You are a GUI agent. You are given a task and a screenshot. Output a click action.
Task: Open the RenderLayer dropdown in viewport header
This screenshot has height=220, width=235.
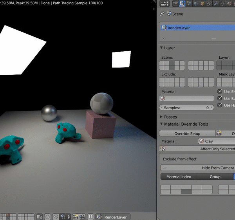click(x=113, y=217)
